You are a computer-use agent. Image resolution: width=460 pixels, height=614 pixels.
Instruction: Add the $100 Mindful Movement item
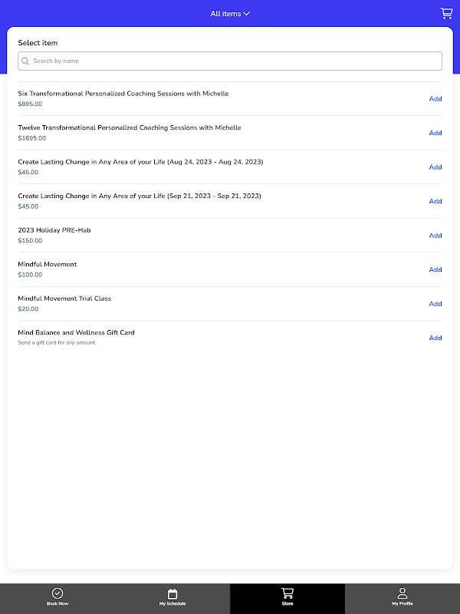pyautogui.click(x=435, y=269)
